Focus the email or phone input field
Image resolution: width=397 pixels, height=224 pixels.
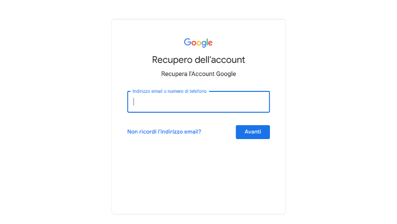[198, 102]
